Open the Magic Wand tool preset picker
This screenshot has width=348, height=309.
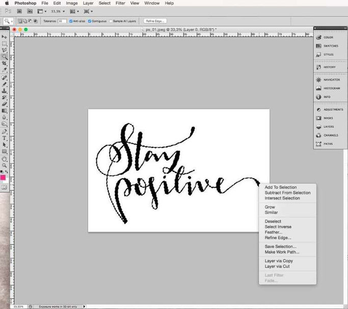(8, 21)
